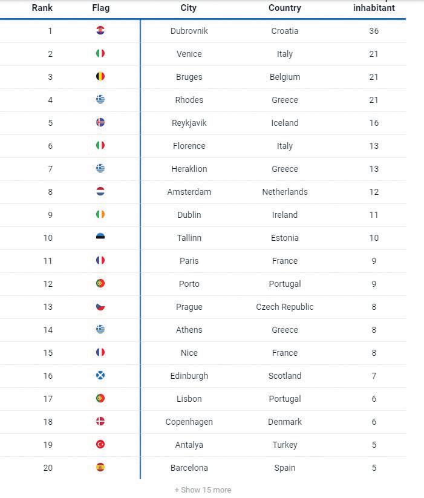Click the Turkey flag beside Antalya
Viewport: 424px width, 498px height.
pos(100,444)
